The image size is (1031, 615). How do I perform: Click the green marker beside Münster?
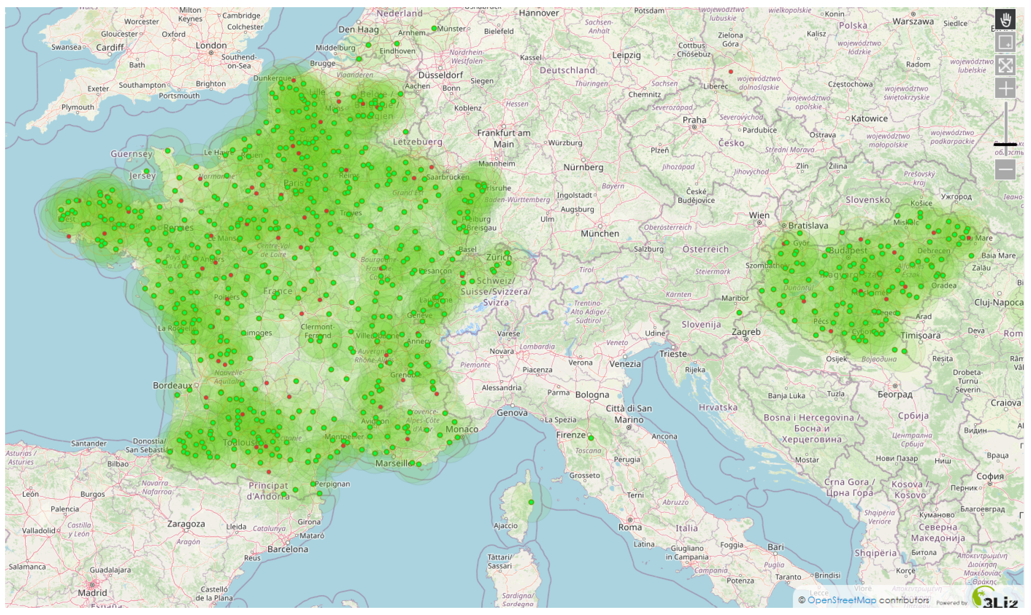pyautogui.click(x=434, y=28)
